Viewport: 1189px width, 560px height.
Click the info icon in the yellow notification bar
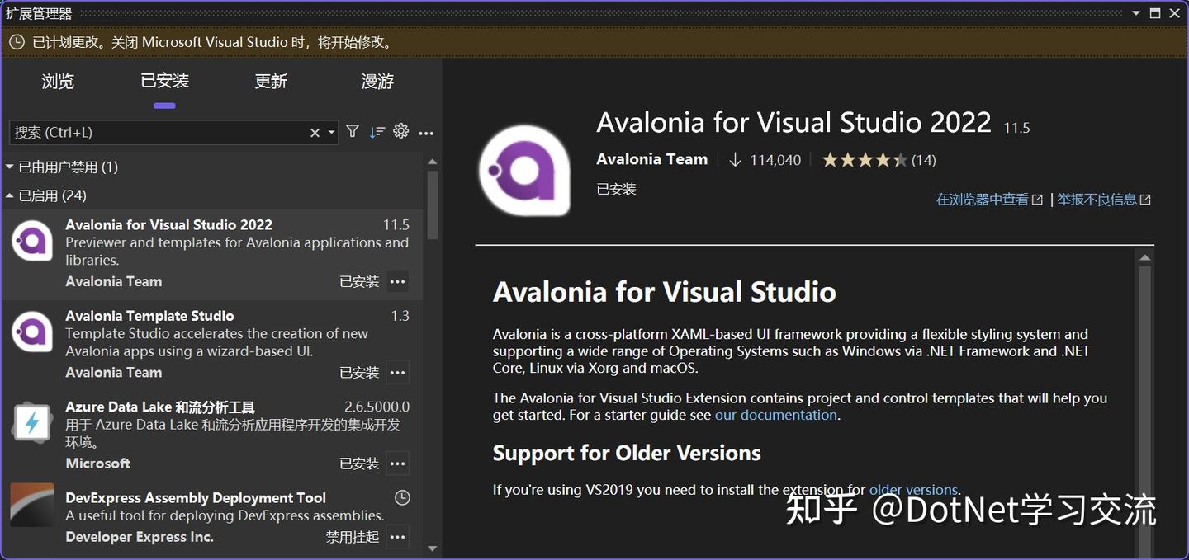tap(17, 41)
